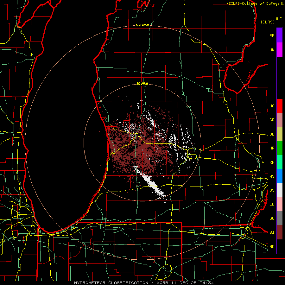This screenshot has height=285, width=285.
Task: Select the GR pink-brown legend swatch
Action: pos(280,120)
